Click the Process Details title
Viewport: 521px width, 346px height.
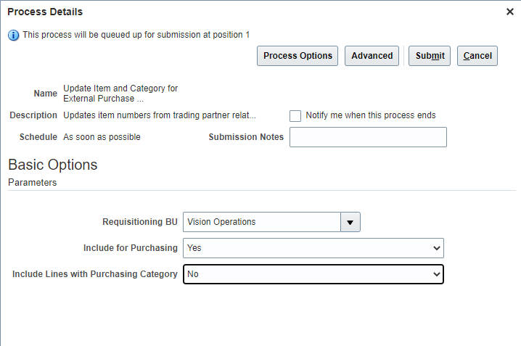point(45,12)
